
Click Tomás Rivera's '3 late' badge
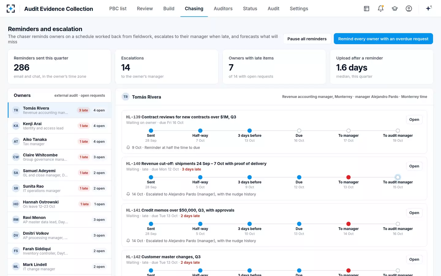pos(83,110)
